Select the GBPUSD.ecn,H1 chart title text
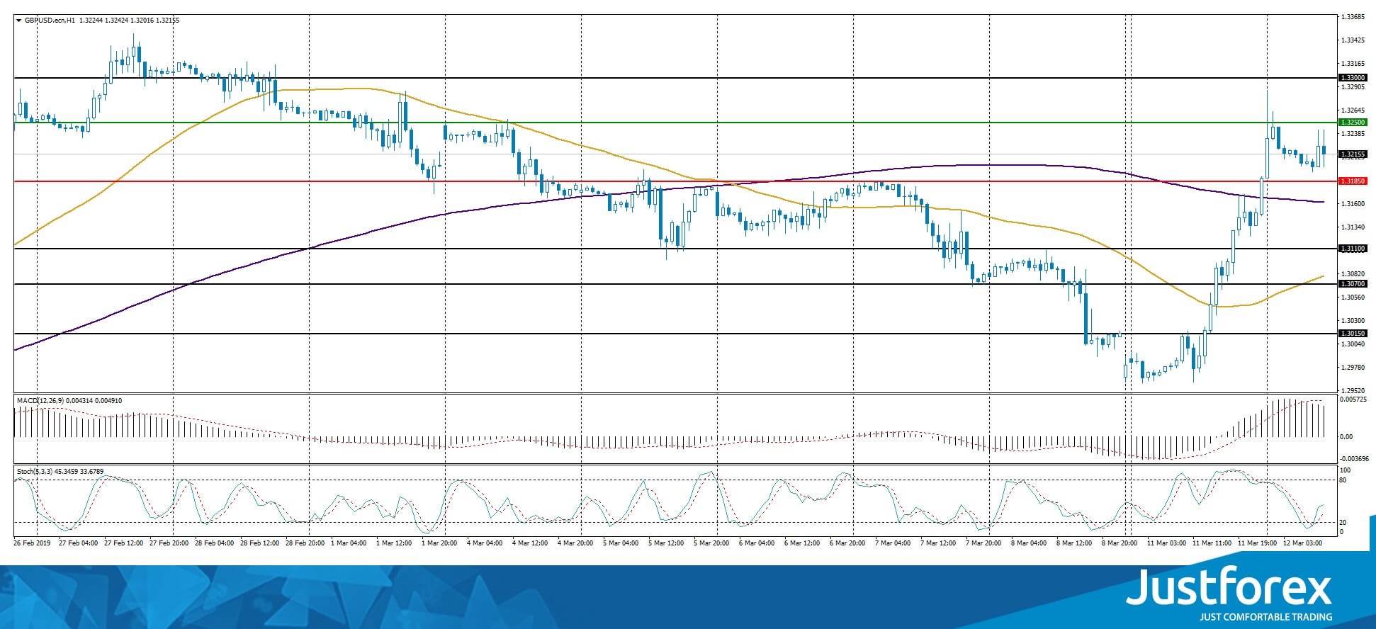 tap(50, 21)
